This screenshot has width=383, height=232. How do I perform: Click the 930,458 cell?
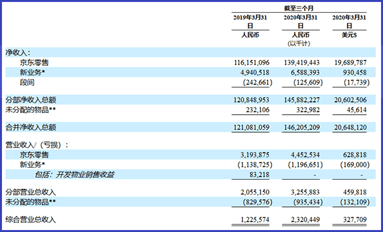click(355, 73)
